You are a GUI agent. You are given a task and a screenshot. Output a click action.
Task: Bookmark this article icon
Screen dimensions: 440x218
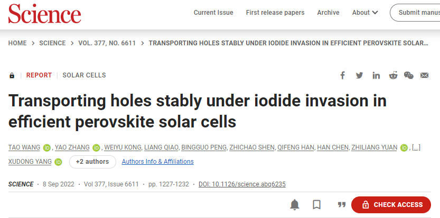coord(316,205)
